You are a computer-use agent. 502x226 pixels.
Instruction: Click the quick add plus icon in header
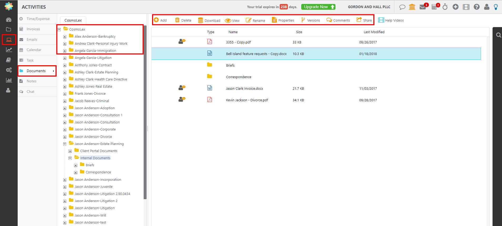click(x=455, y=7)
